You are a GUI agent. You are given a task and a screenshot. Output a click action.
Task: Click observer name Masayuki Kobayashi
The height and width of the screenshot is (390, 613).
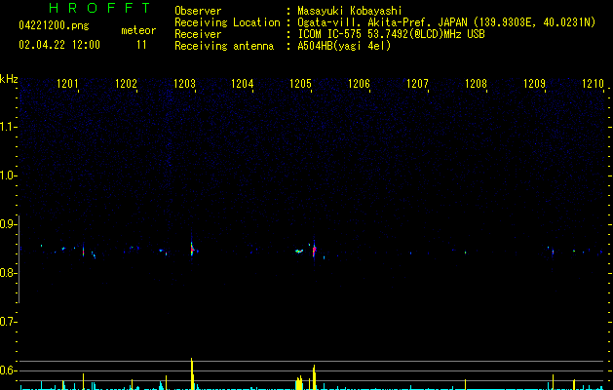[x=350, y=11]
